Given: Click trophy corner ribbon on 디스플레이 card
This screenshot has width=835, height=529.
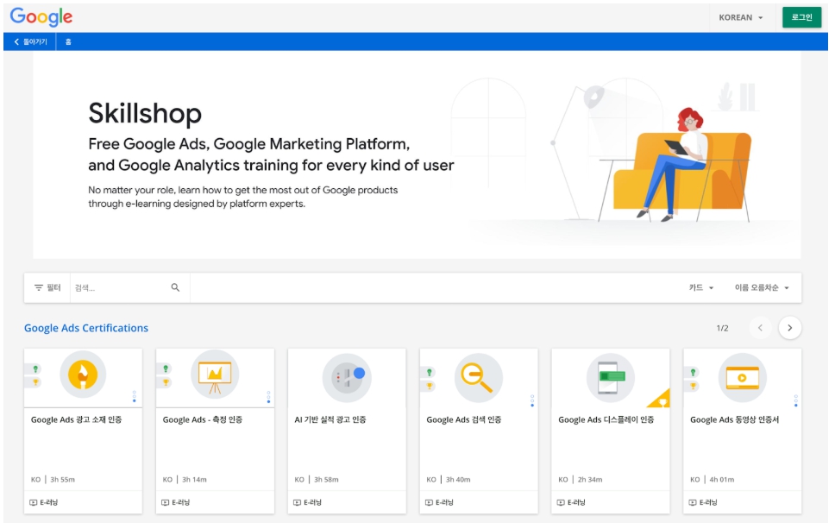Looking at the screenshot, I should [662, 400].
